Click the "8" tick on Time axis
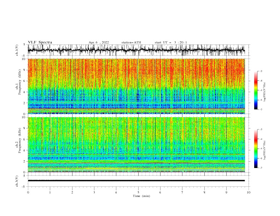The height and width of the screenshot is (216, 280). 204,192
